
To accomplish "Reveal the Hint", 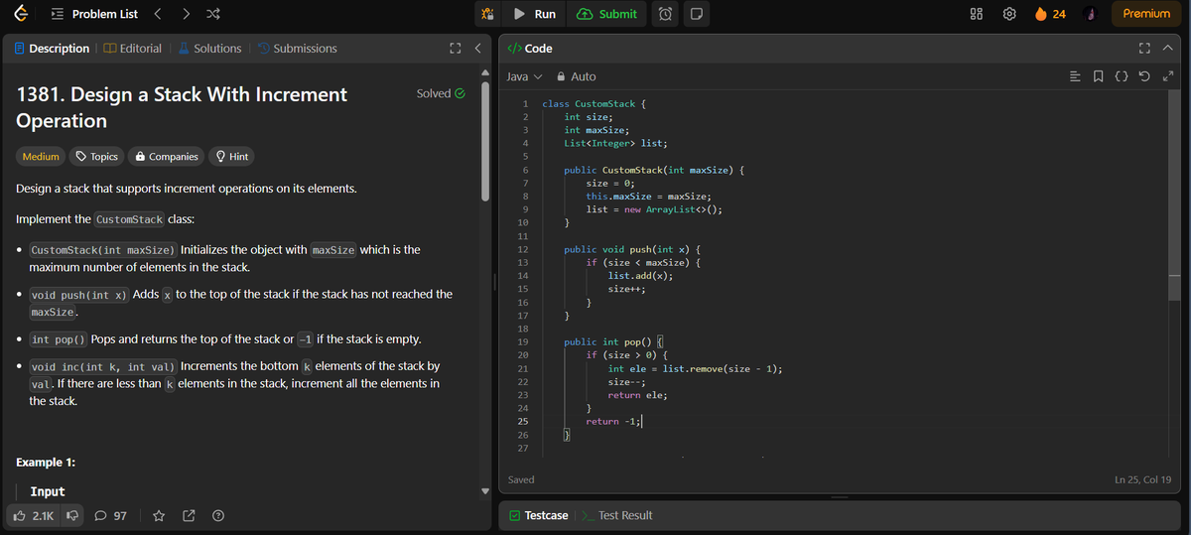I will tap(231, 156).
